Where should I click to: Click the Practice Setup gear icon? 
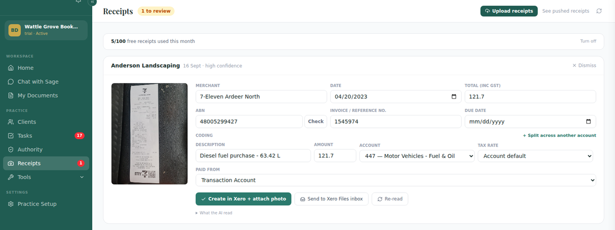[11, 204]
